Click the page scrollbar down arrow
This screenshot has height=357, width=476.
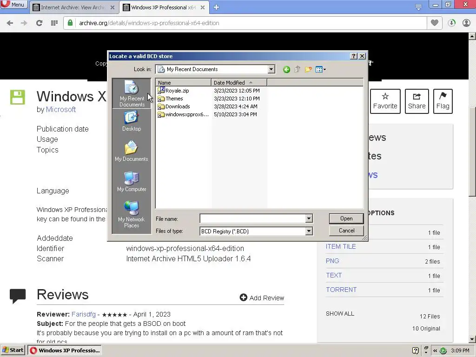coord(472,339)
